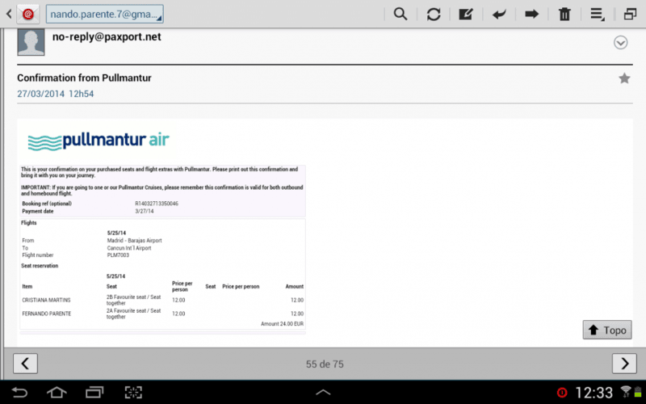Reply to this email
This screenshot has width=646, height=404.
tap(499, 15)
